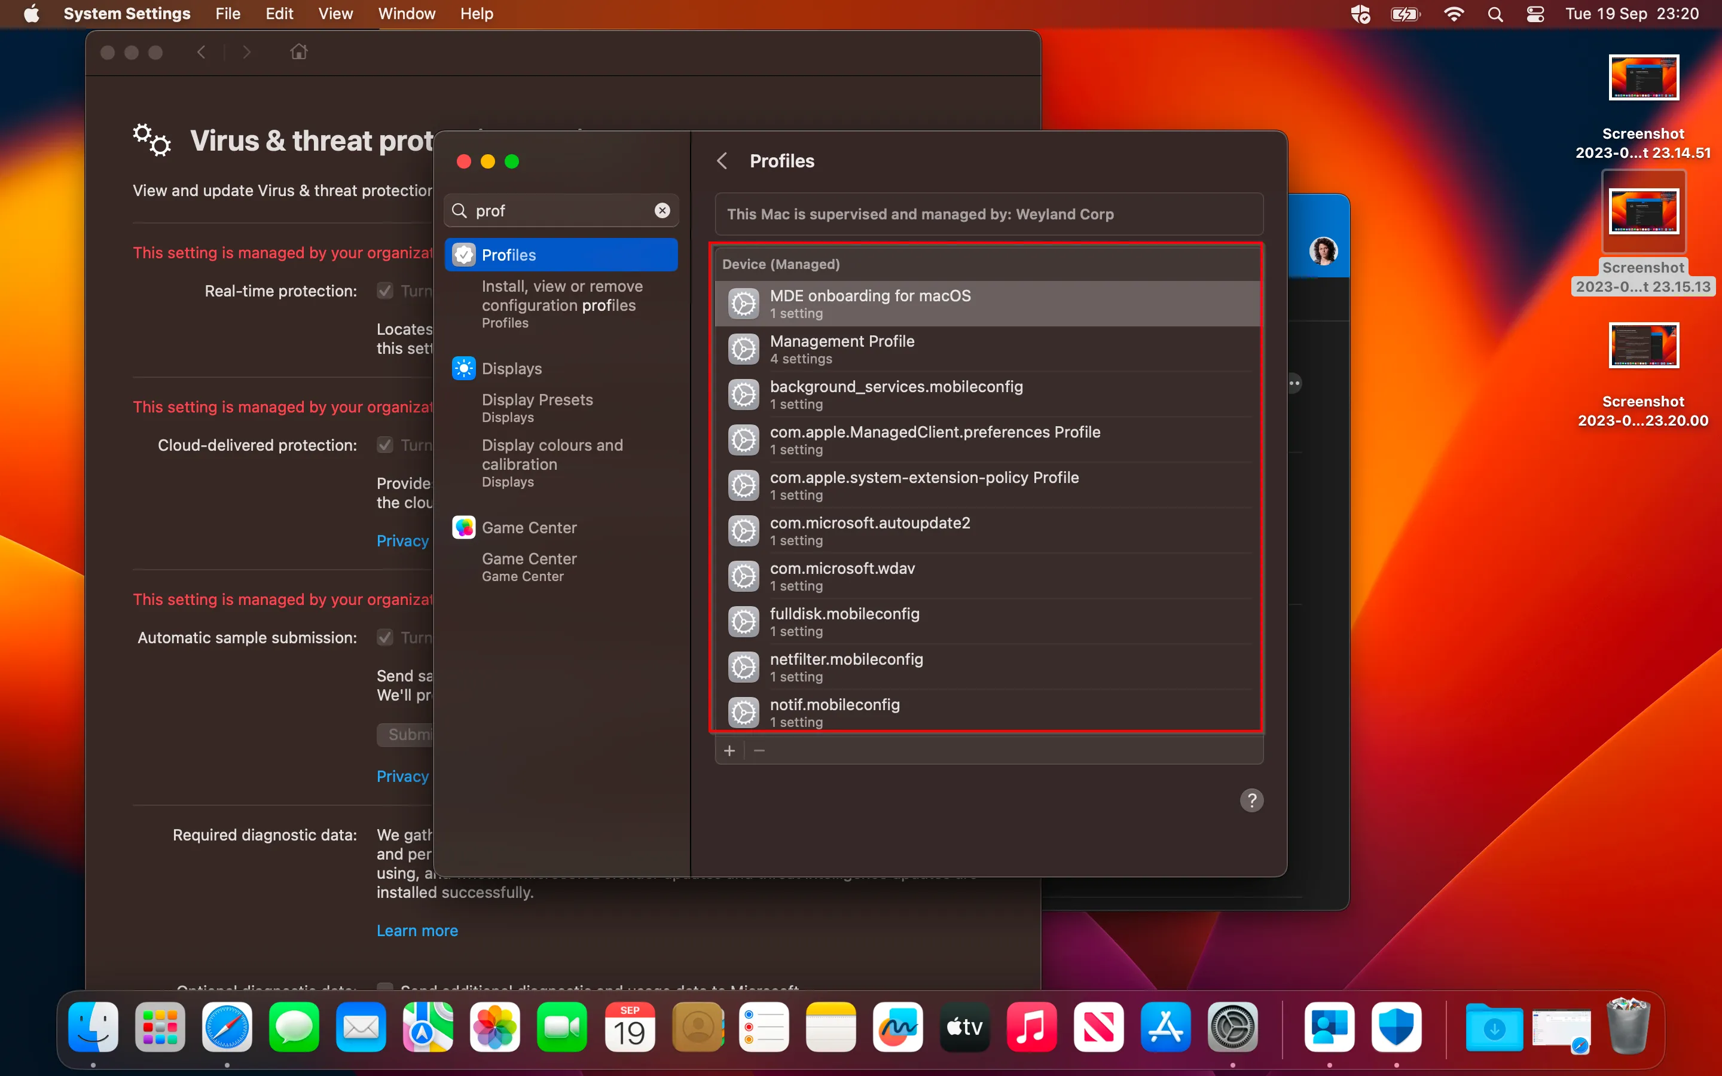
Task: Add a profile with the plus button
Action: (729, 751)
